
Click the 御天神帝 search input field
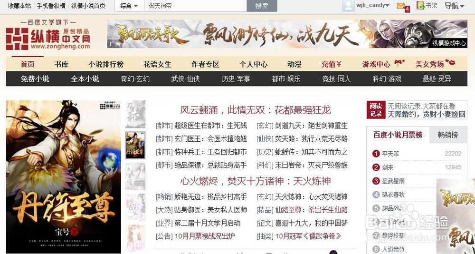(x=195, y=6)
